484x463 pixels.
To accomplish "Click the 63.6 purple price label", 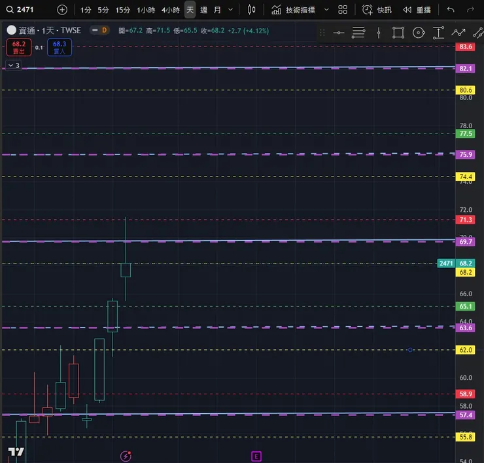I will coord(466,328).
